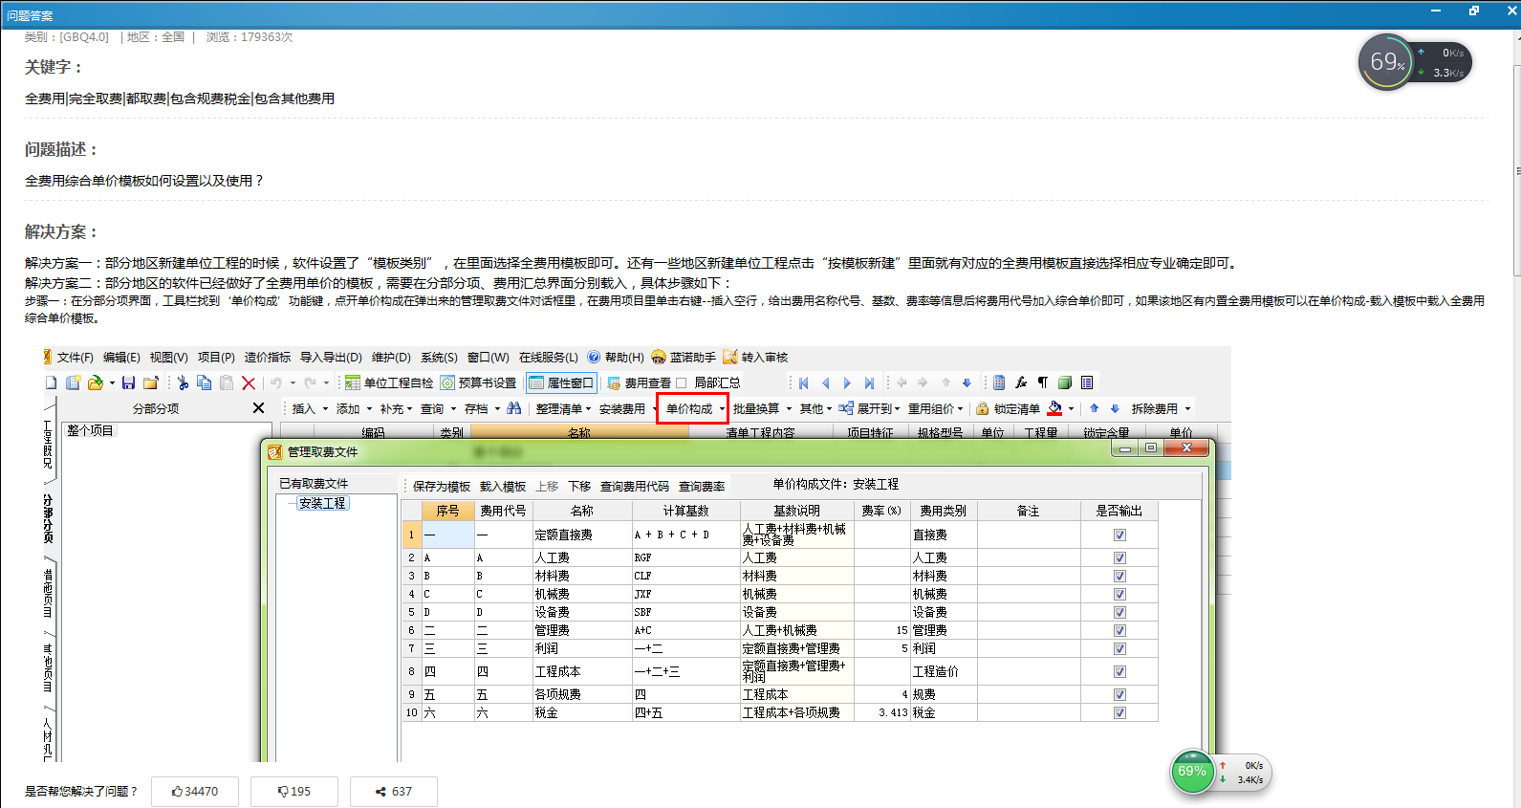Select 安装工程 in 已有取费文件 tree
Image resolution: width=1521 pixels, height=808 pixels.
[x=322, y=503]
